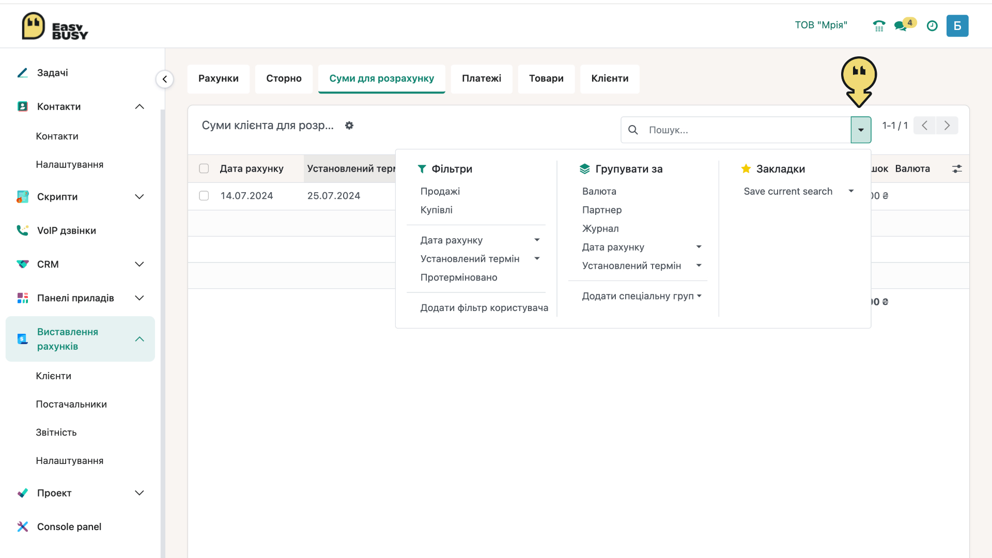Click the EasyBusy logo
The image size is (992, 558).
coord(55,26)
